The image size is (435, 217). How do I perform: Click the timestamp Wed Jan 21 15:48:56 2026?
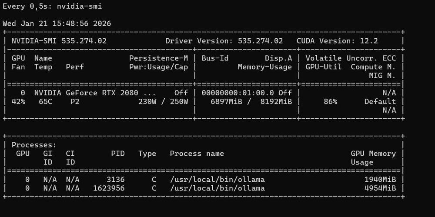[57, 23]
